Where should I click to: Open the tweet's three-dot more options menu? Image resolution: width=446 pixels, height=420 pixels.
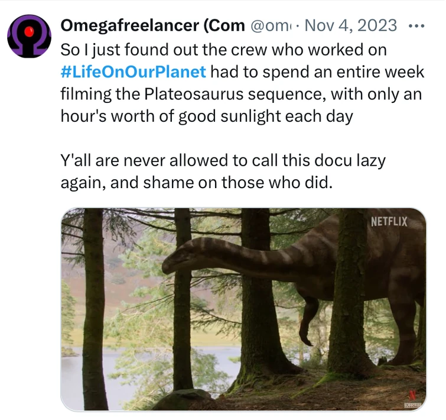[416, 26]
